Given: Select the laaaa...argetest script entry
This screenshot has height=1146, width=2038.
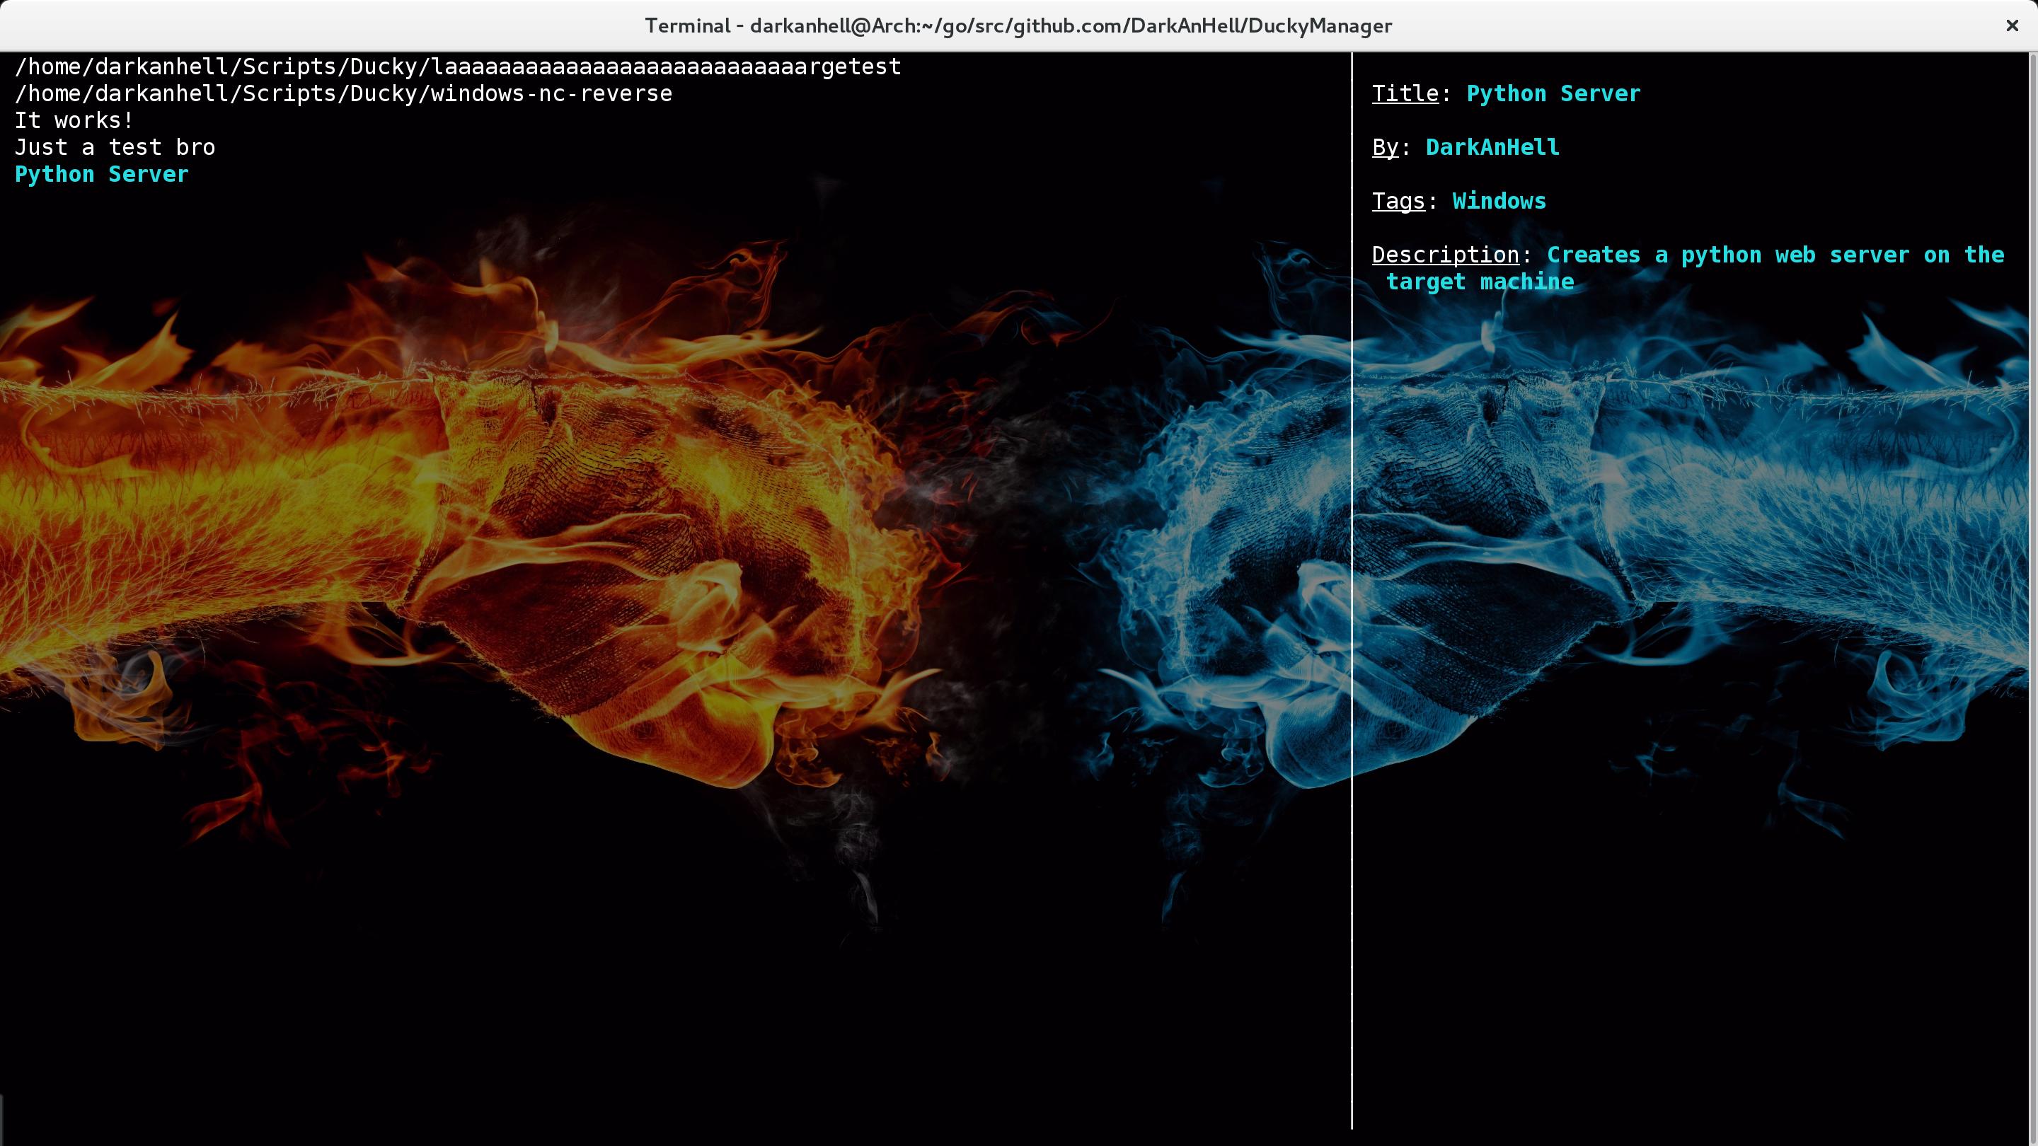Looking at the screenshot, I should [457, 66].
